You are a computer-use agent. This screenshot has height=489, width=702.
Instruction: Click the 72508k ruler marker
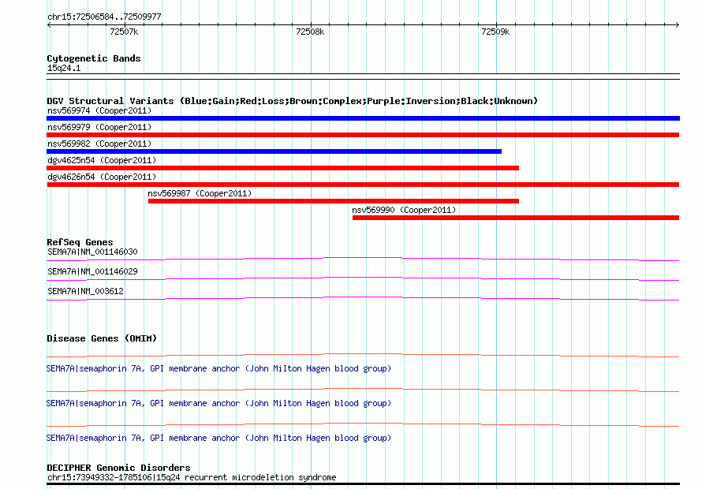tap(309, 32)
